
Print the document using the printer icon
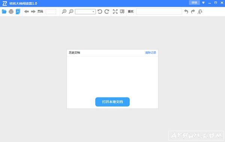tap(11, 12)
